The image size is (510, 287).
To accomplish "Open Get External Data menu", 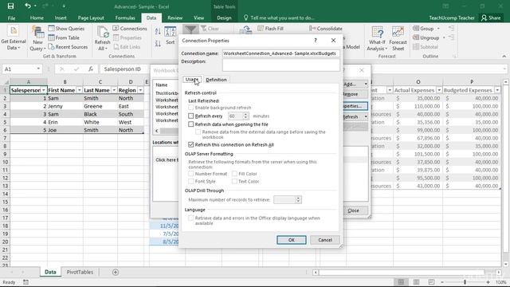I will (14, 38).
